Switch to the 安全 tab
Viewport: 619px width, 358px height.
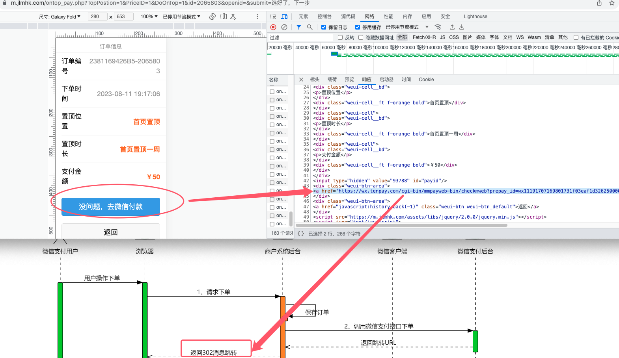coord(445,17)
